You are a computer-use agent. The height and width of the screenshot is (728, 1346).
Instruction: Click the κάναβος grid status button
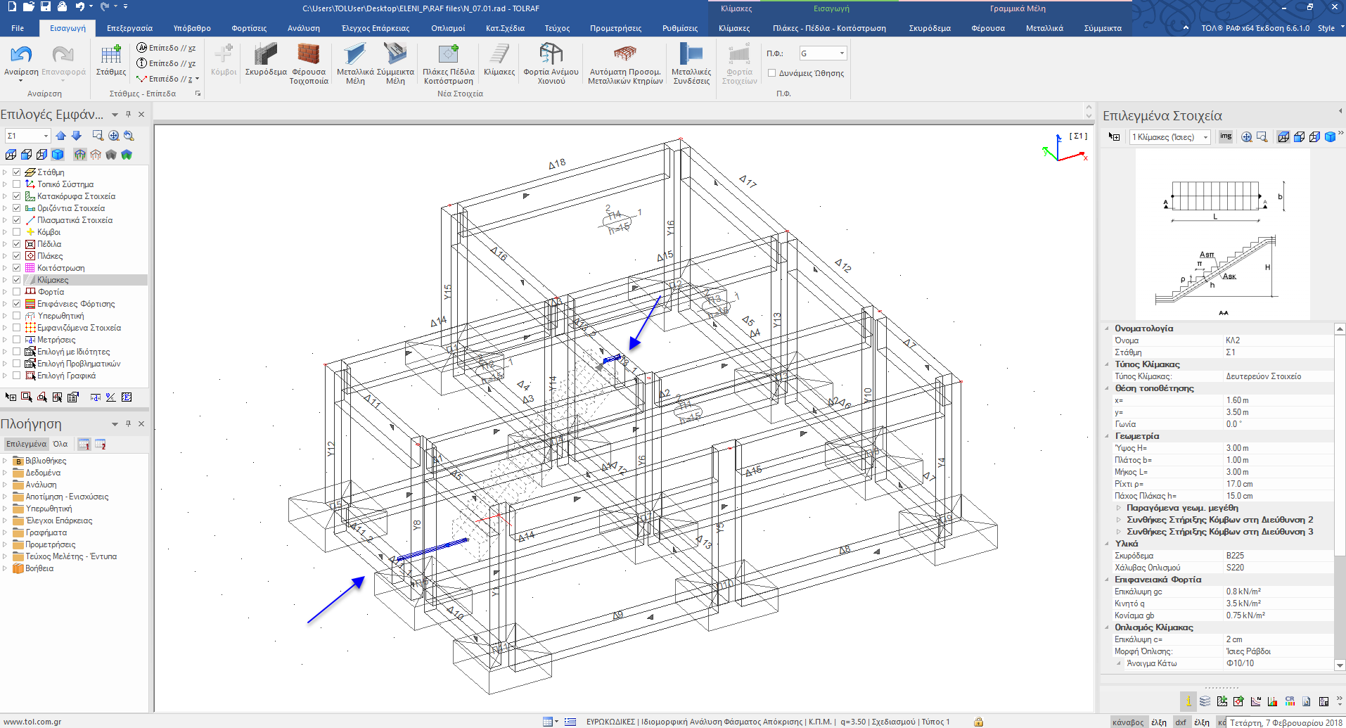point(1127,722)
